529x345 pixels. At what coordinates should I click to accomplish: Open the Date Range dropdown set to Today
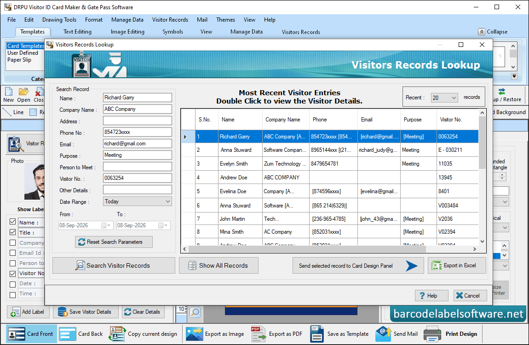(138, 201)
